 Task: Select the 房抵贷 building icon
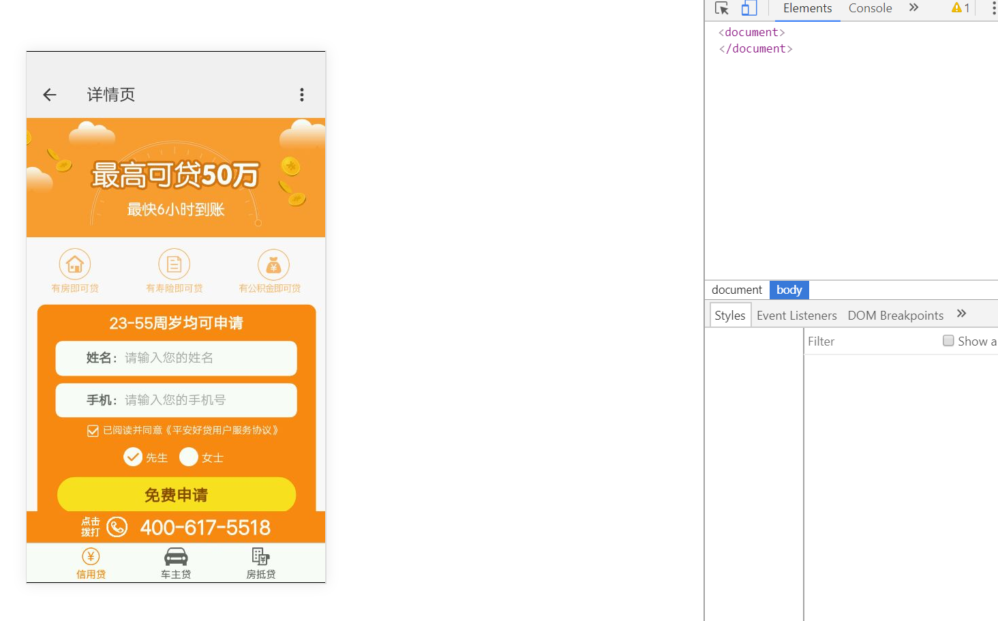point(260,556)
